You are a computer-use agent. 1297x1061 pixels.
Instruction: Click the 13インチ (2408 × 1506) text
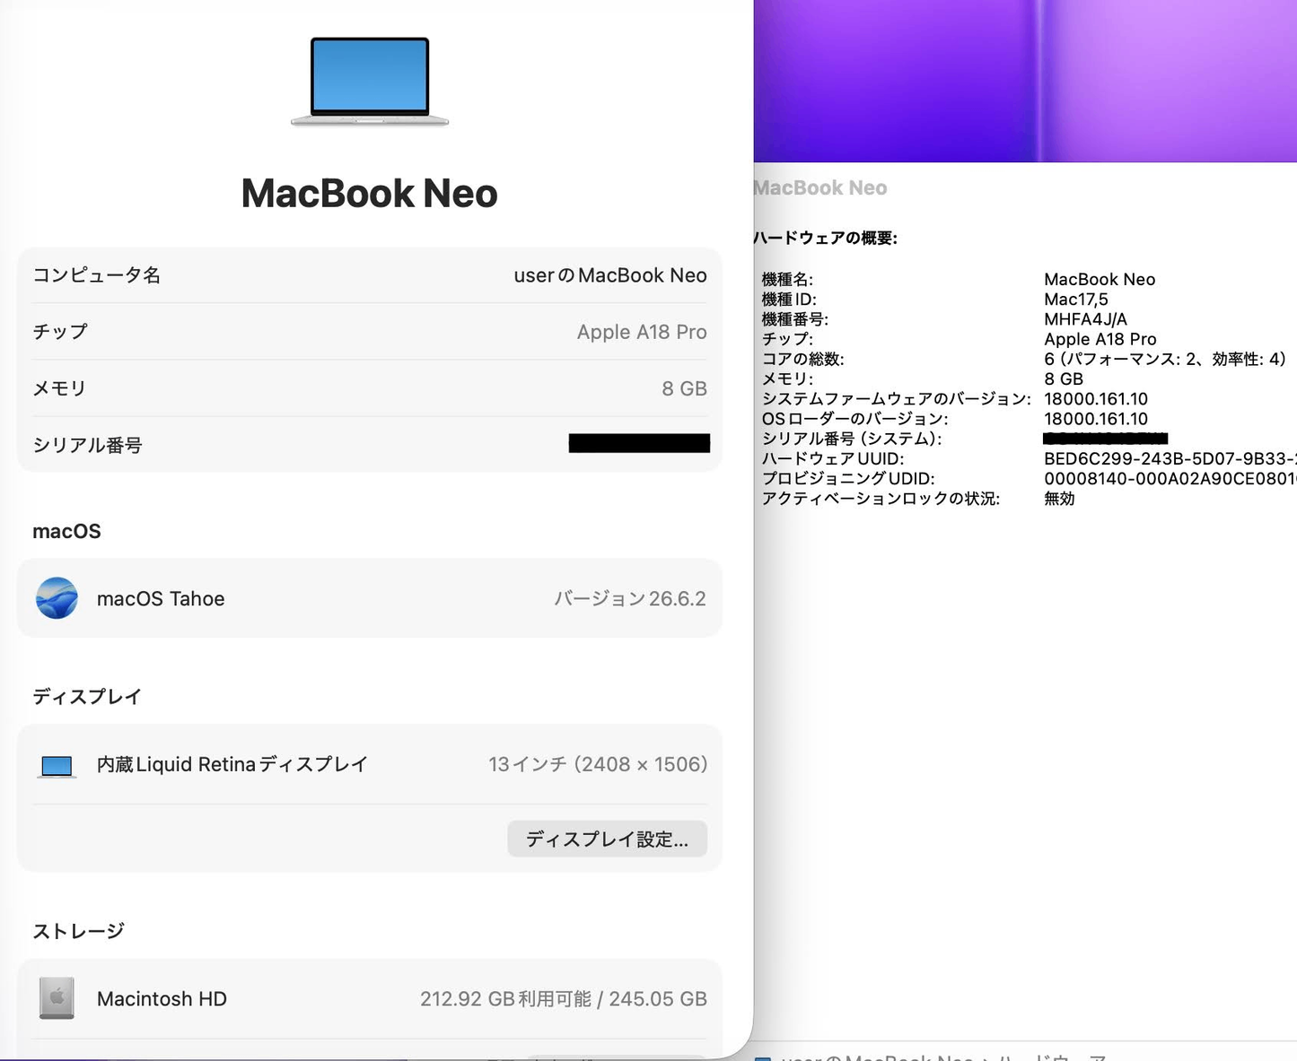pos(598,764)
